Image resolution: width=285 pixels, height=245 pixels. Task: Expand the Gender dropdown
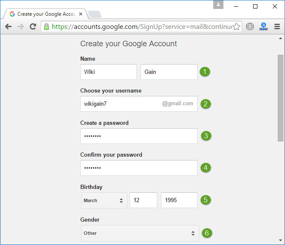pyautogui.click(x=140, y=233)
